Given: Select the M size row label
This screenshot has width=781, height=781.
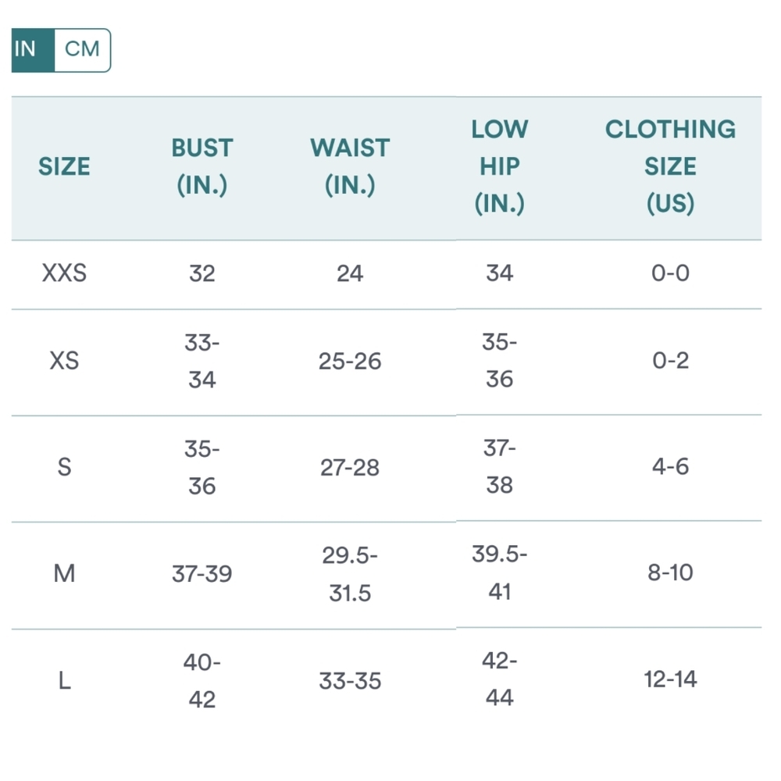Looking at the screenshot, I should click(64, 574).
